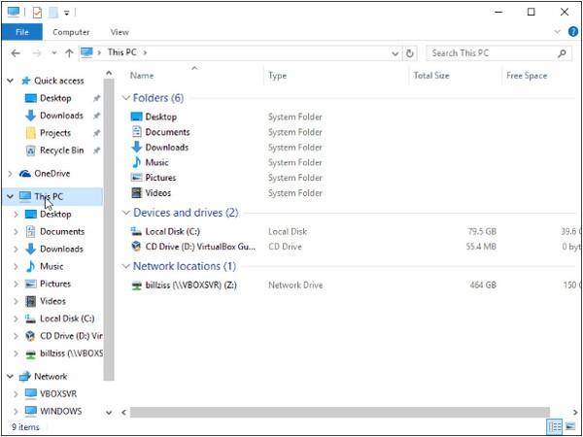583x437 pixels.
Task: Click the Help question mark icon
Action: pyautogui.click(x=569, y=32)
